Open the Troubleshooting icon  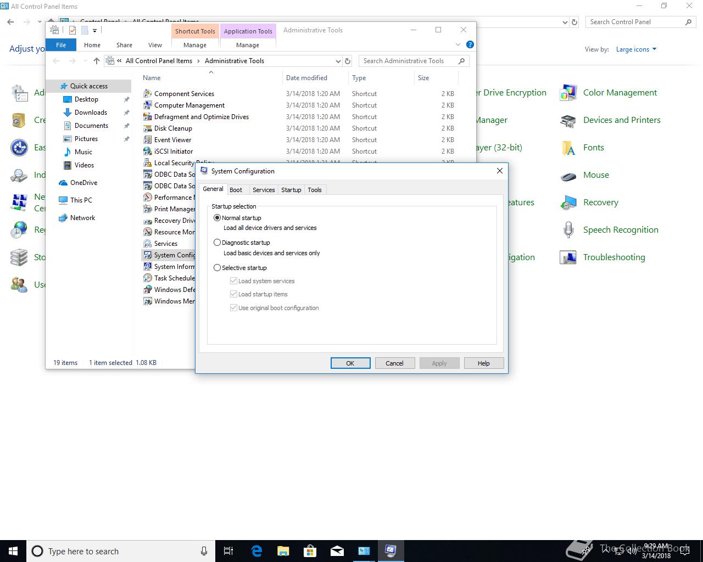(x=568, y=257)
